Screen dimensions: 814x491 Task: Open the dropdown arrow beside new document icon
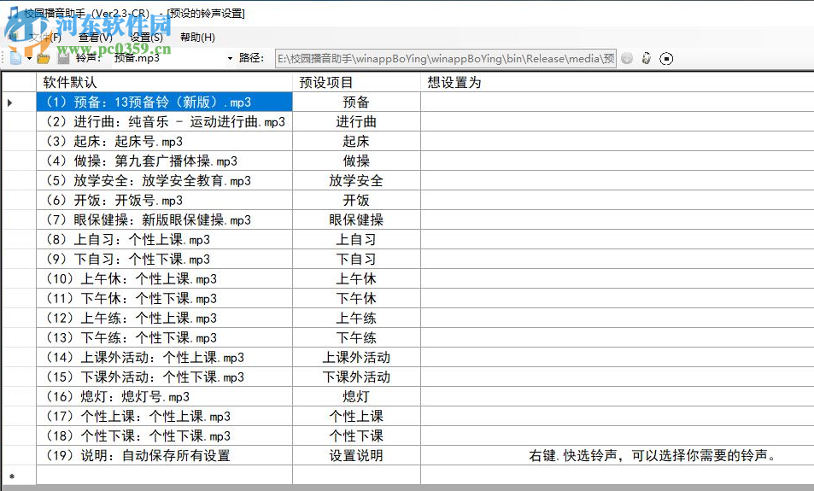click(x=29, y=58)
